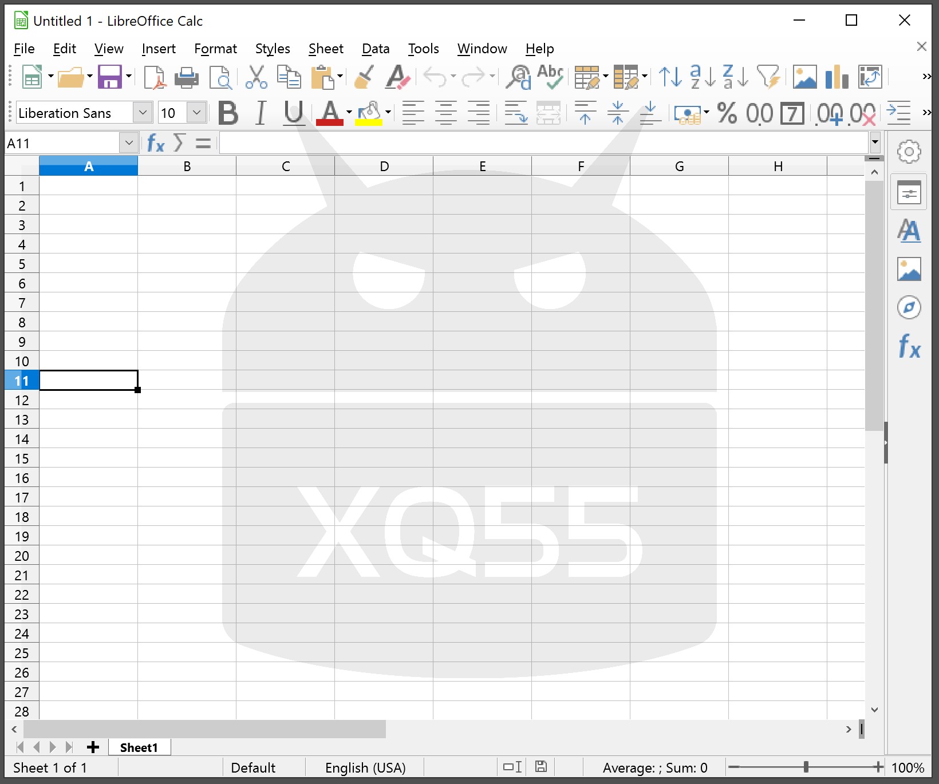This screenshot has height=784, width=939.
Task: Sort Ascending A to Z
Action: (x=703, y=77)
